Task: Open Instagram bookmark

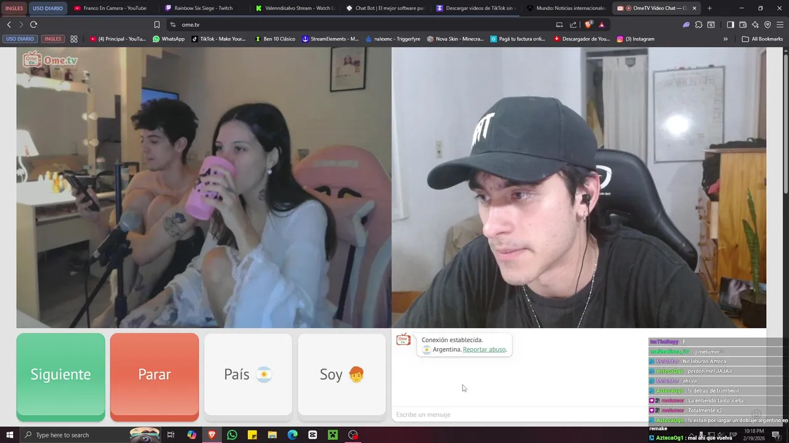Action: pyautogui.click(x=636, y=39)
